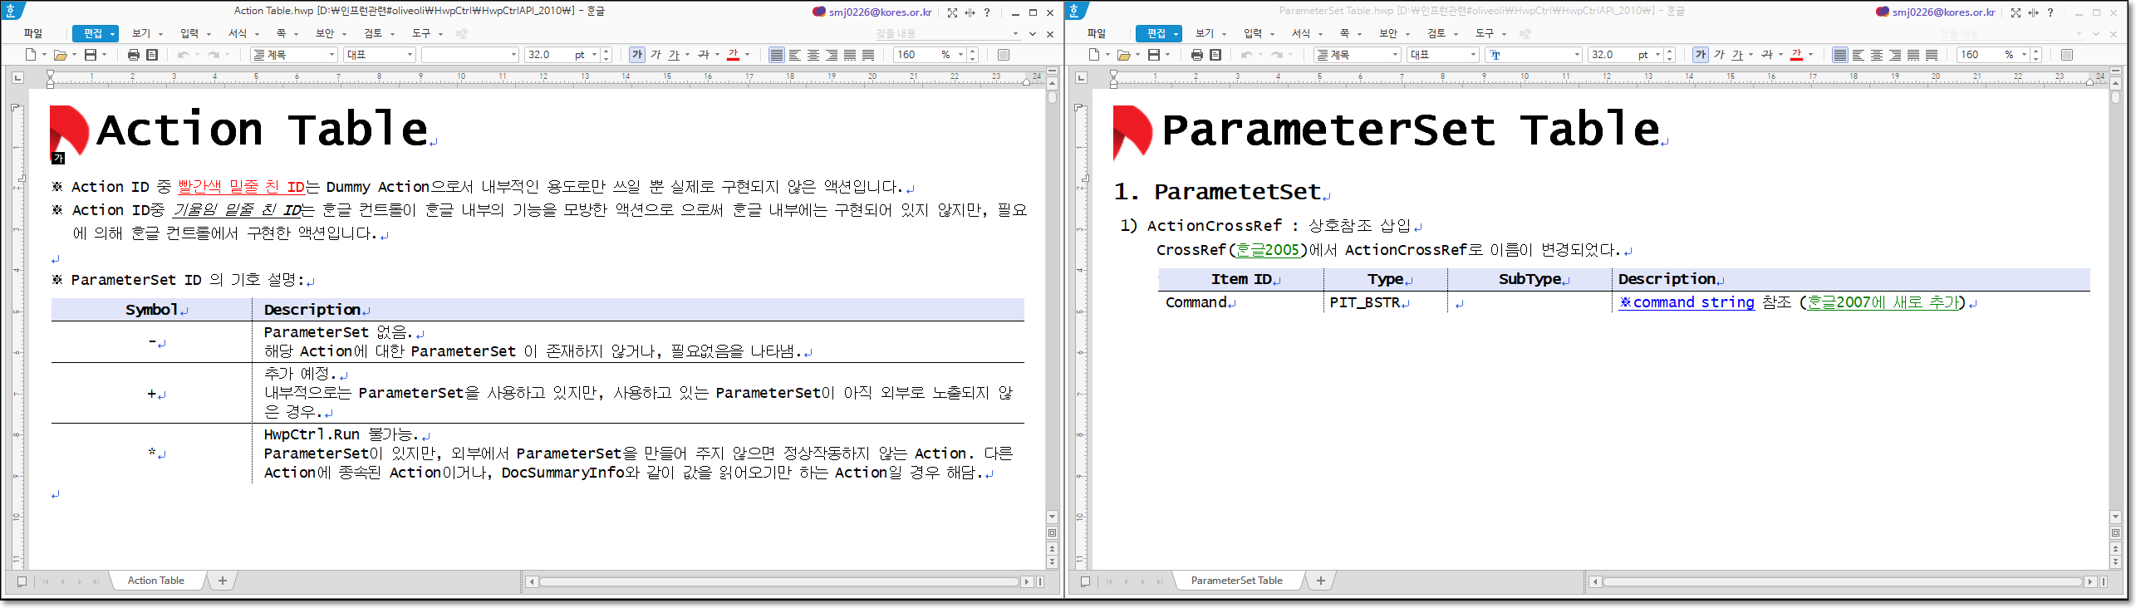Toggle Underline in Action Table window

click(674, 55)
